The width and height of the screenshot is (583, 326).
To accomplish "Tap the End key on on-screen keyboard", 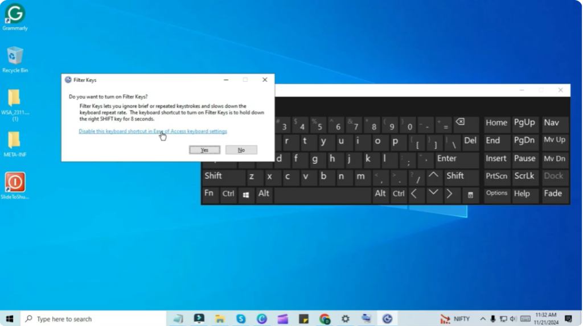I will (x=496, y=142).
